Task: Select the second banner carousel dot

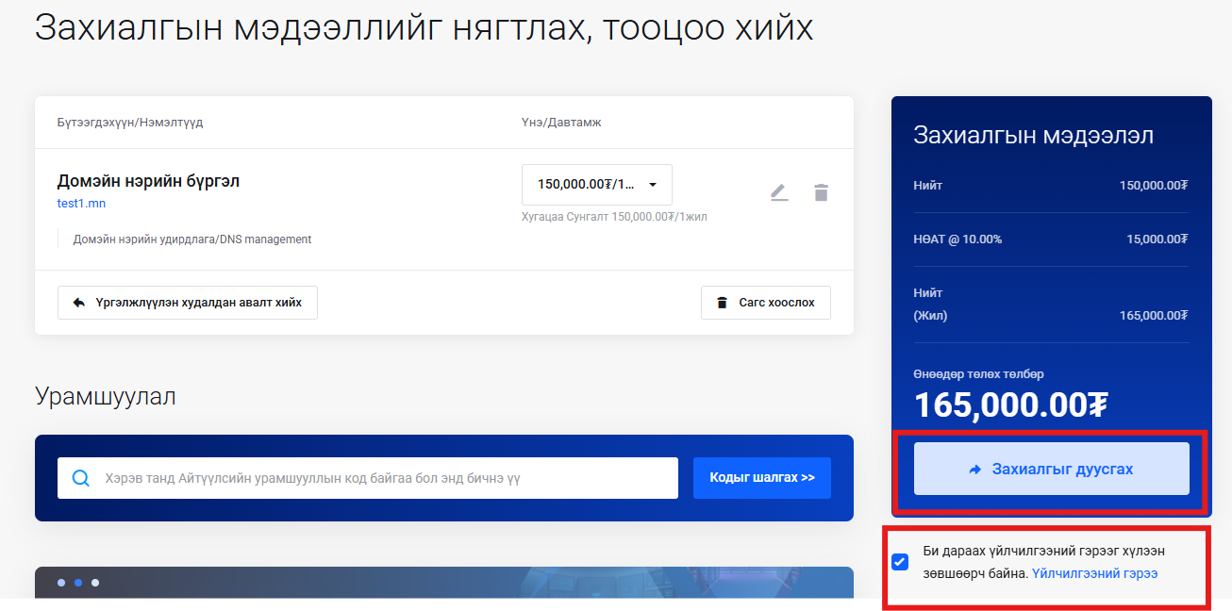Action: tap(78, 583)
